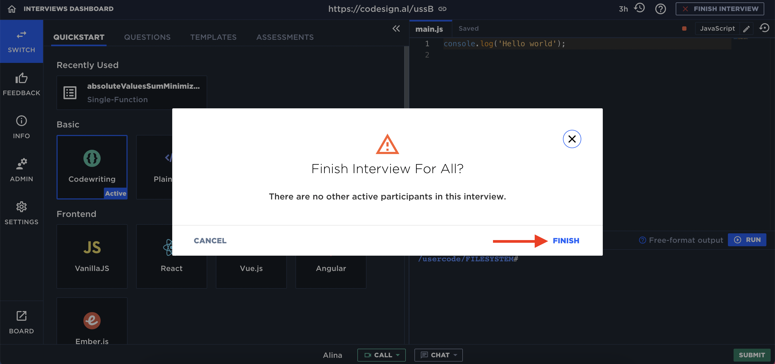This screenshot has width=775, height=364.
Task: Open the JavaScript language selector
Action: click(717, 28)
